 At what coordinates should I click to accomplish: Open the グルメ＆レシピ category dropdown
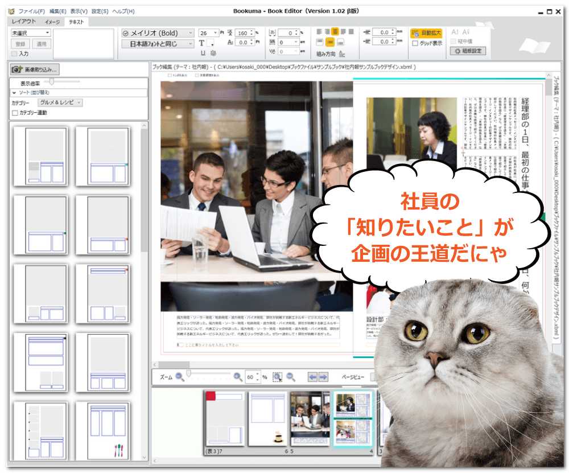pos(60,102)
